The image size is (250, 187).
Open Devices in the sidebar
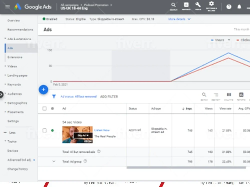coord(12,151)
